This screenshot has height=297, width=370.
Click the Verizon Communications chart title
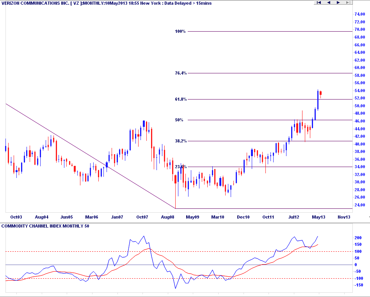107,3
